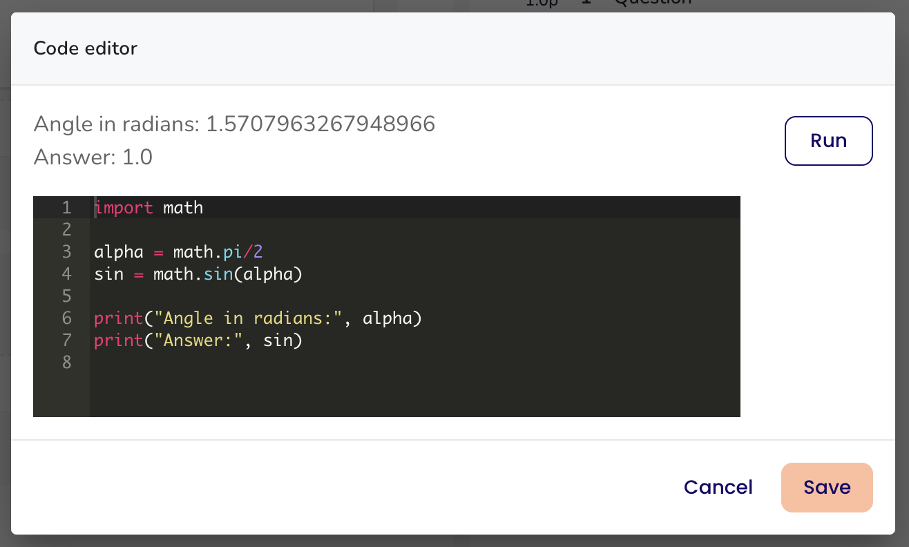This screenshot has height=547, width=909.
Task: Select the 'import math' code line
Action: [149, 207]
